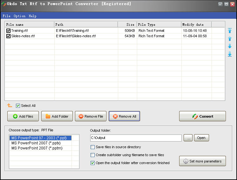Sort by File Type column header

tap(159, 24)
